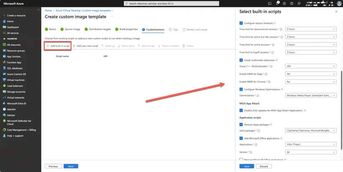Viewport: 343px width, 172px height.
Task: Open Time limit for active sessions dropdown
Action: click(x=311, y=45)
